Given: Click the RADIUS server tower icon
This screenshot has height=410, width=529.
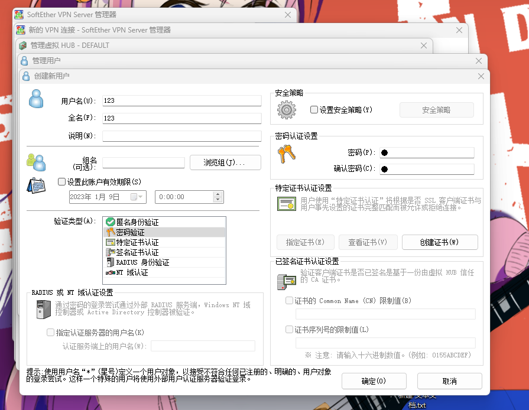Looking at the screenshot, I should click(44, 309).
